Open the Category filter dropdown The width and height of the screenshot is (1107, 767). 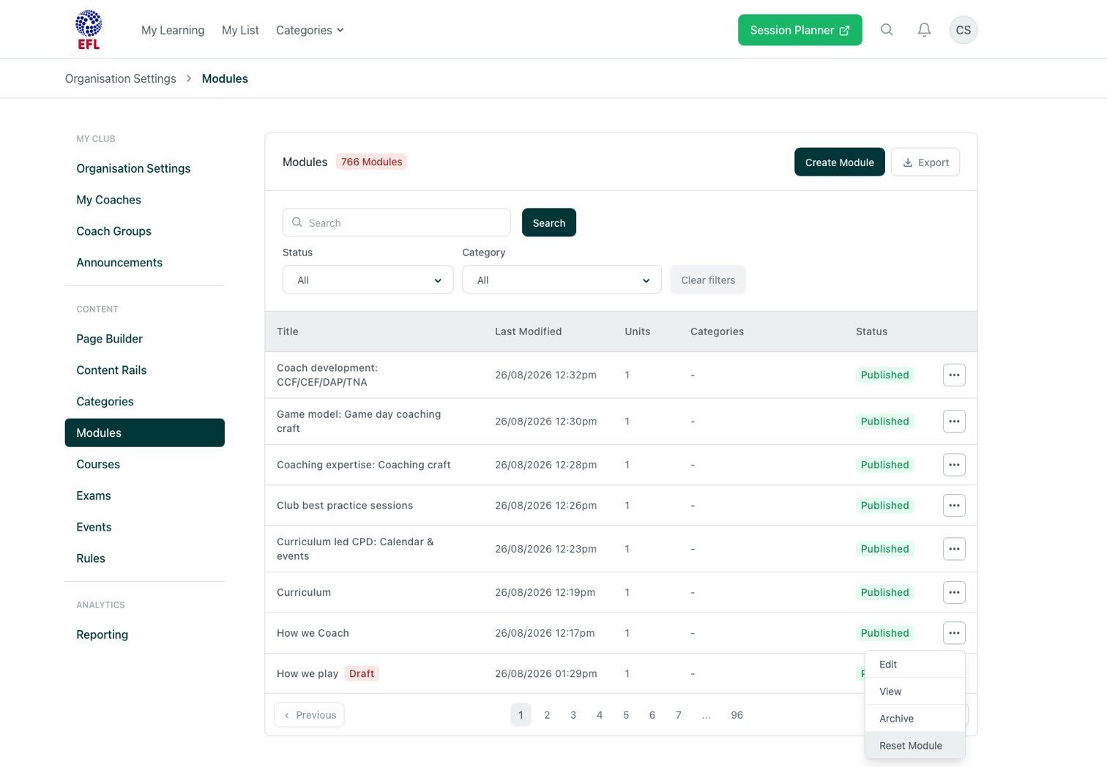point(562,280)
